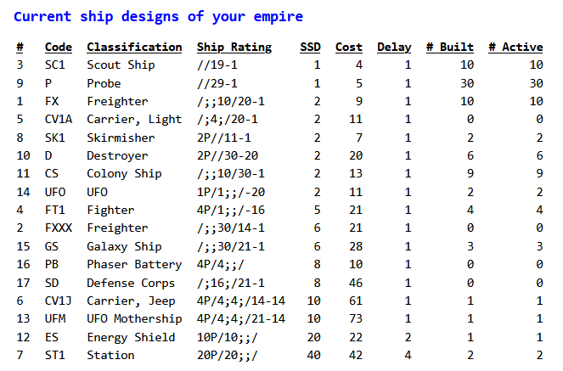Click the Colony Ship classification
Screen dimensions: 563x371
124,174
